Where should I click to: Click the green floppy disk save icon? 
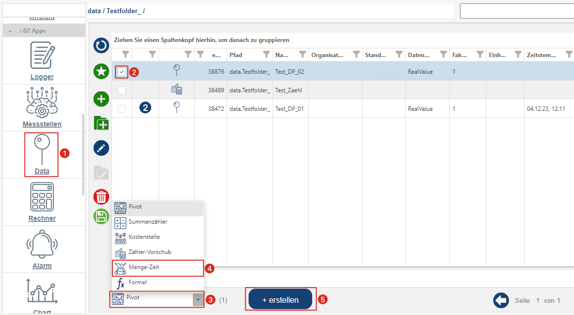click(x=101, y=216)
